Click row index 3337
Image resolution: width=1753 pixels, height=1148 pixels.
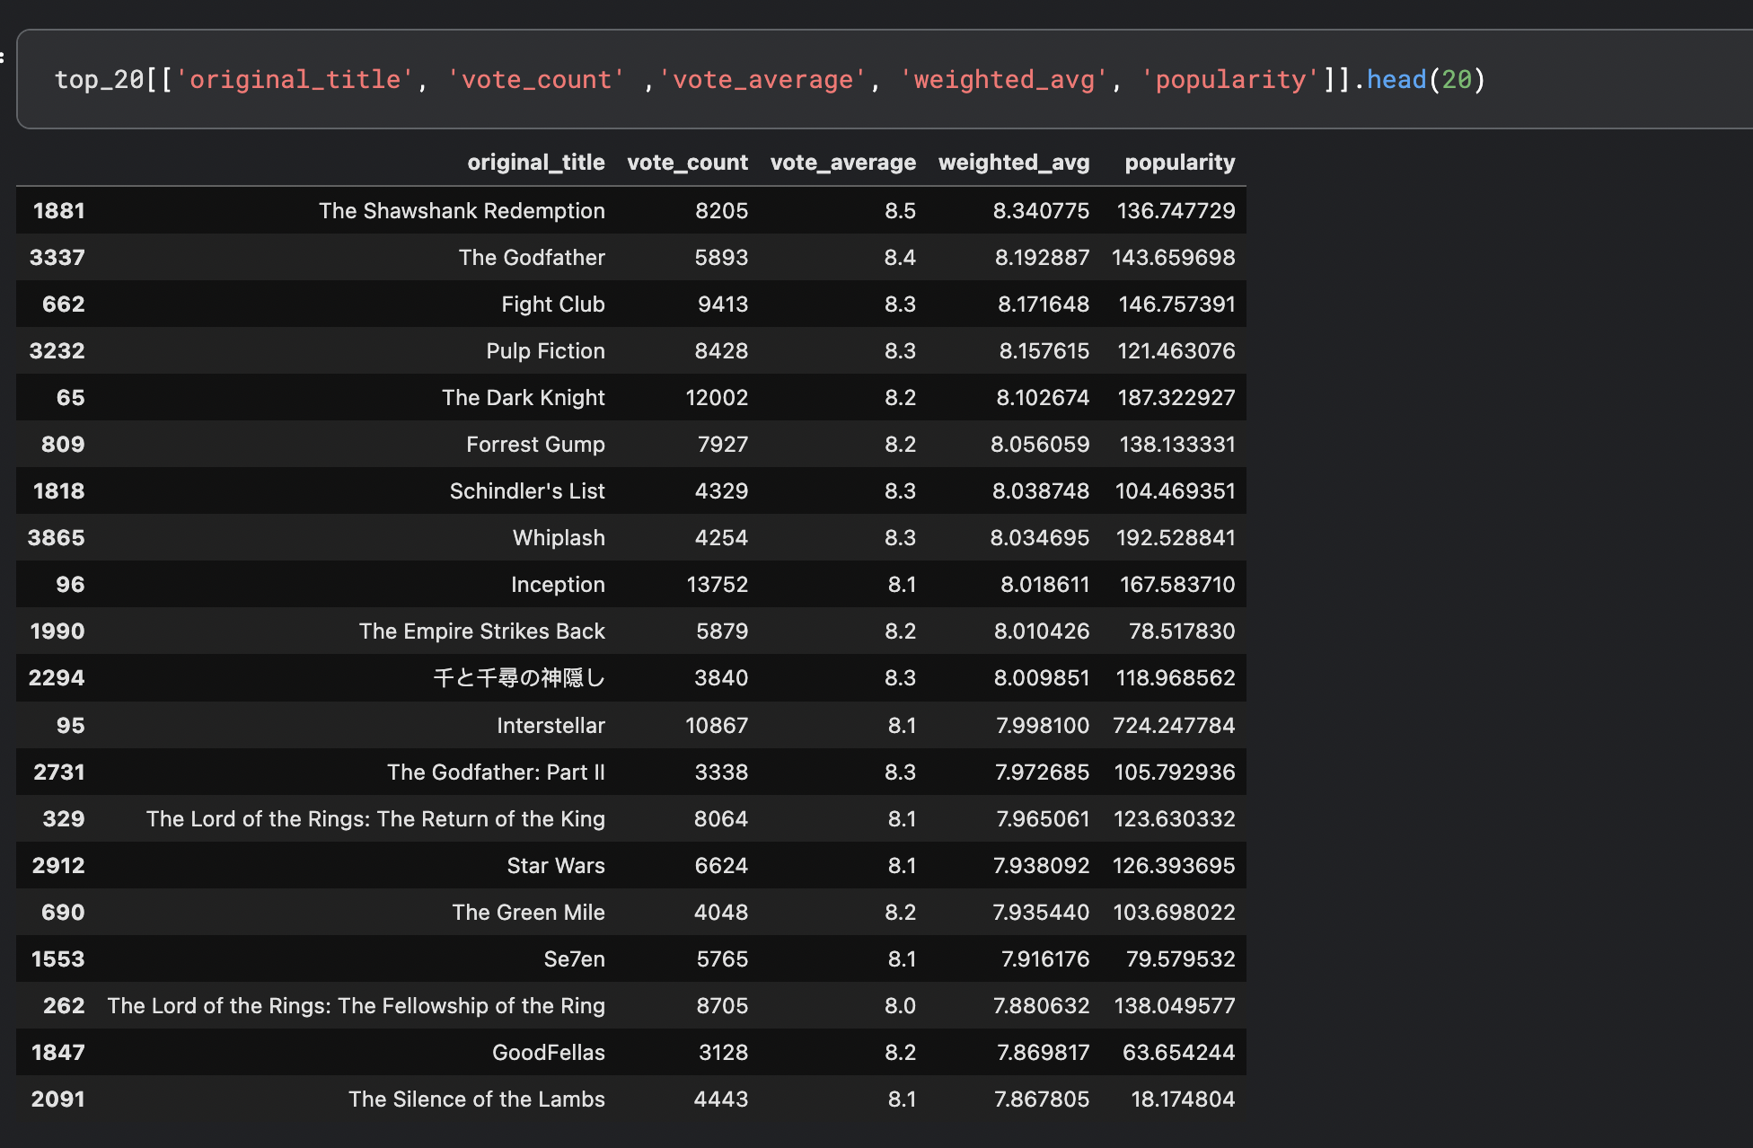[57, 258]
